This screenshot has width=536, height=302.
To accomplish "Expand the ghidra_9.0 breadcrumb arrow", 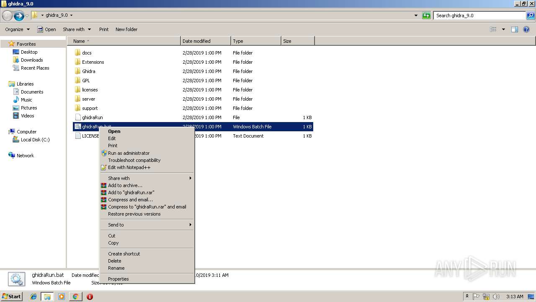I will 71,16.
